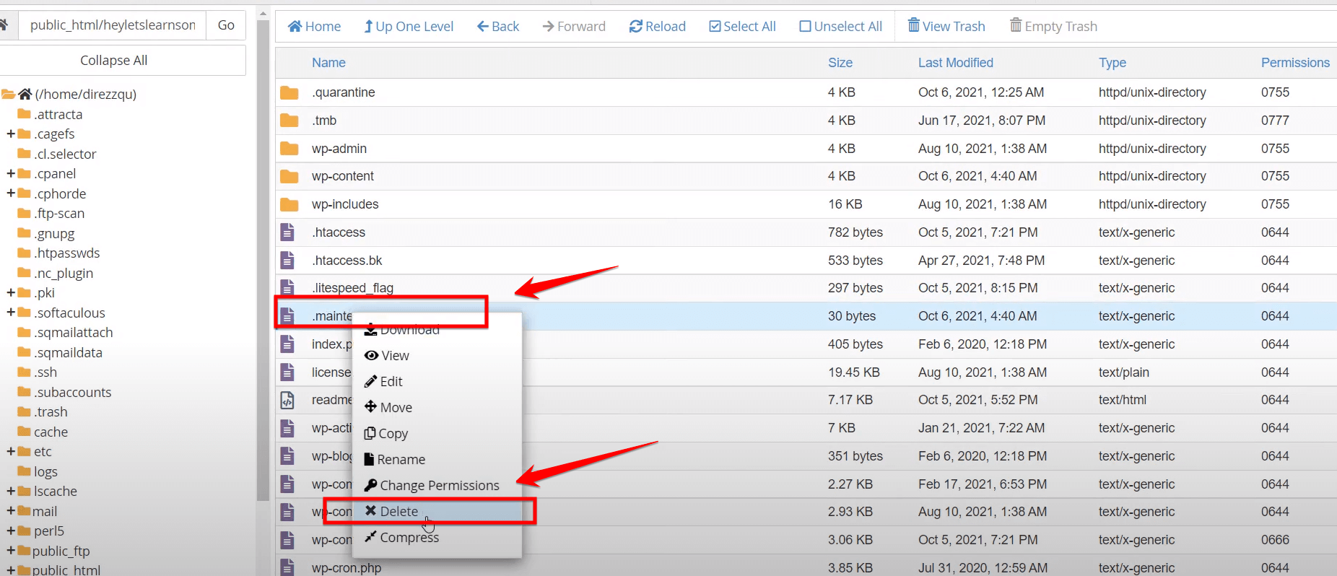Choose View from context menu
The width and height of the screenshot is (1337, 576).
pos(387,356)
